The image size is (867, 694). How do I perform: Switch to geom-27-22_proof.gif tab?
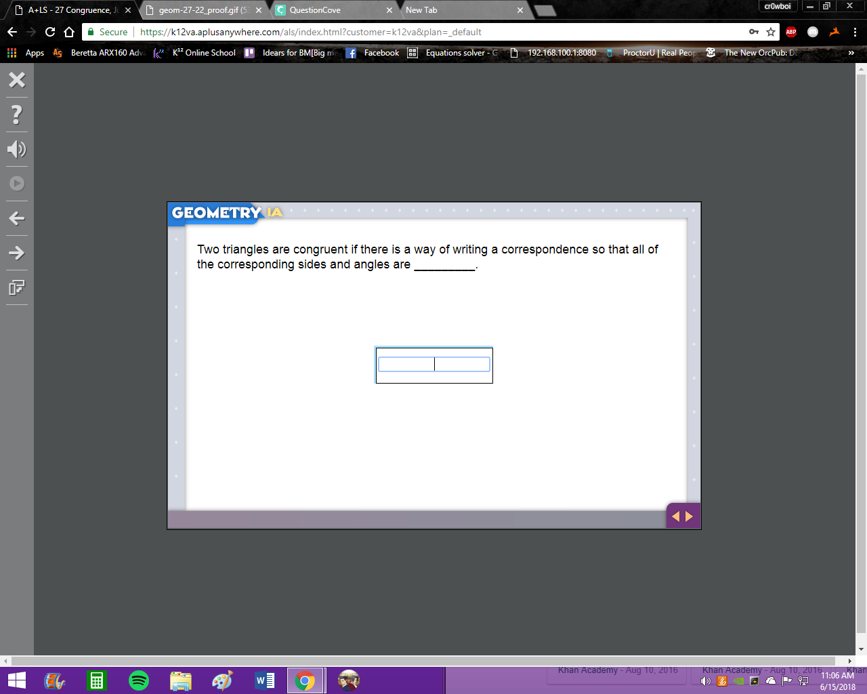[x=204, y=10]
